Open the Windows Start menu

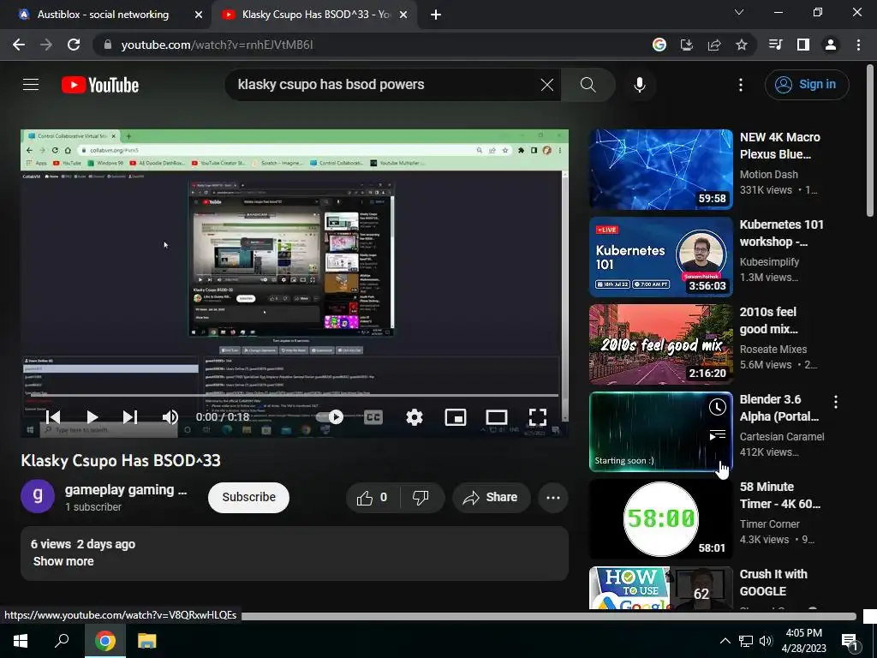(x=21, y=641)
